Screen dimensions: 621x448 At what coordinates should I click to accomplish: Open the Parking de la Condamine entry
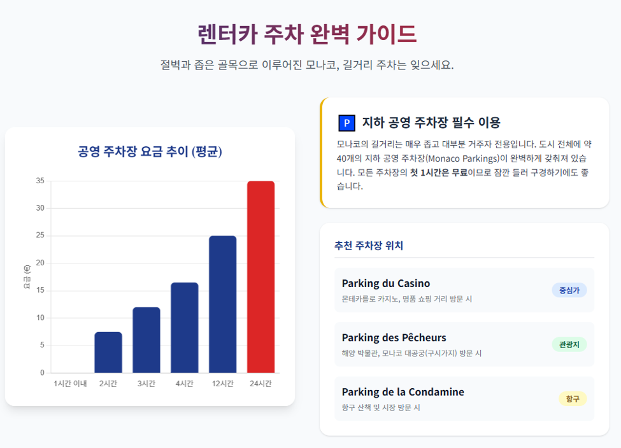pos(464,398)
